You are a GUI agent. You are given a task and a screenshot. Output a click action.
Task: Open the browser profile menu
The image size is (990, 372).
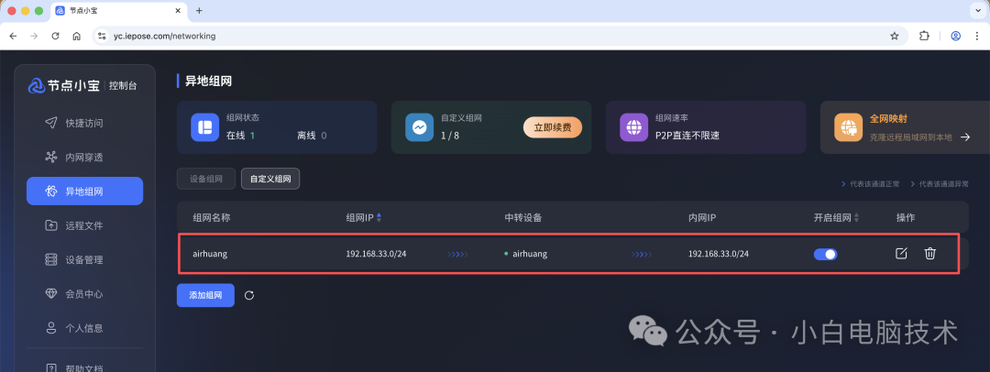[956, 36]
